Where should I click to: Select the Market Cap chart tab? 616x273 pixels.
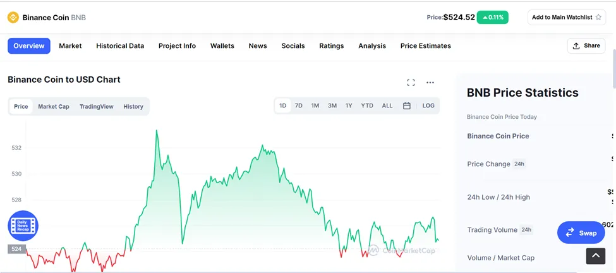54,106
